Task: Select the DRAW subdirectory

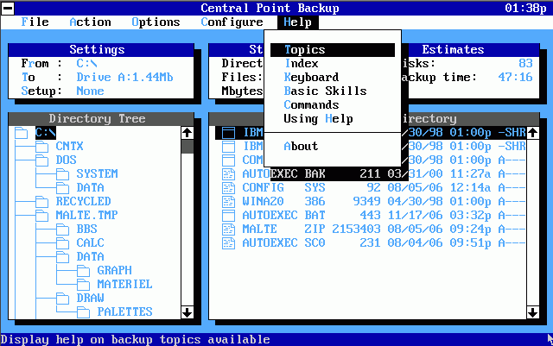Action: click(90, 298)
